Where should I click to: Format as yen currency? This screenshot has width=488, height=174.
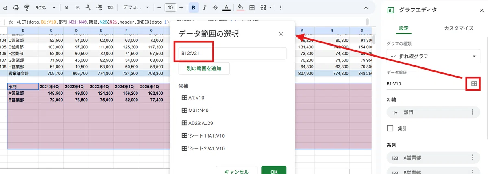click(x=67, y=7)
